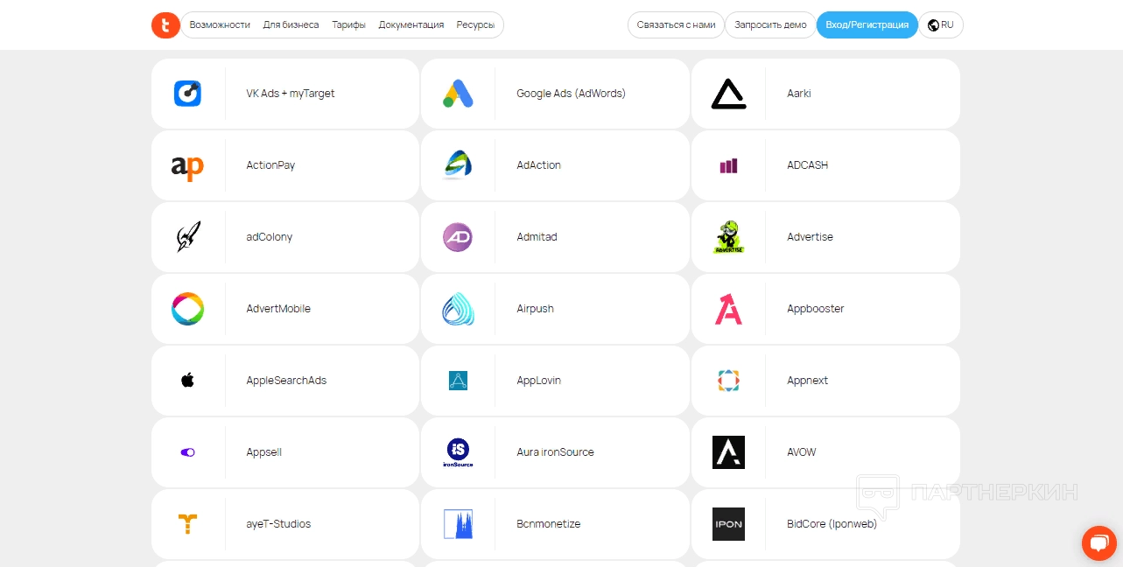This screenshot has height=567, width=1123.
Task: Click the ayeT-Studios orange T logo
Action: 187,524
